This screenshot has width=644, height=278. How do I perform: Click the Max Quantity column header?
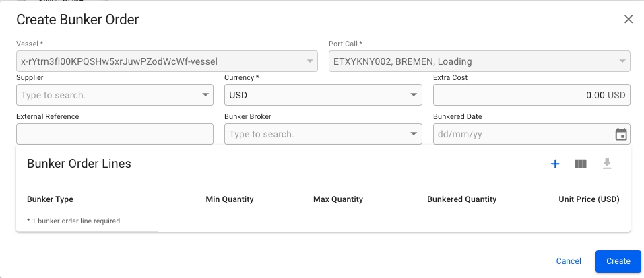point(337,199)
